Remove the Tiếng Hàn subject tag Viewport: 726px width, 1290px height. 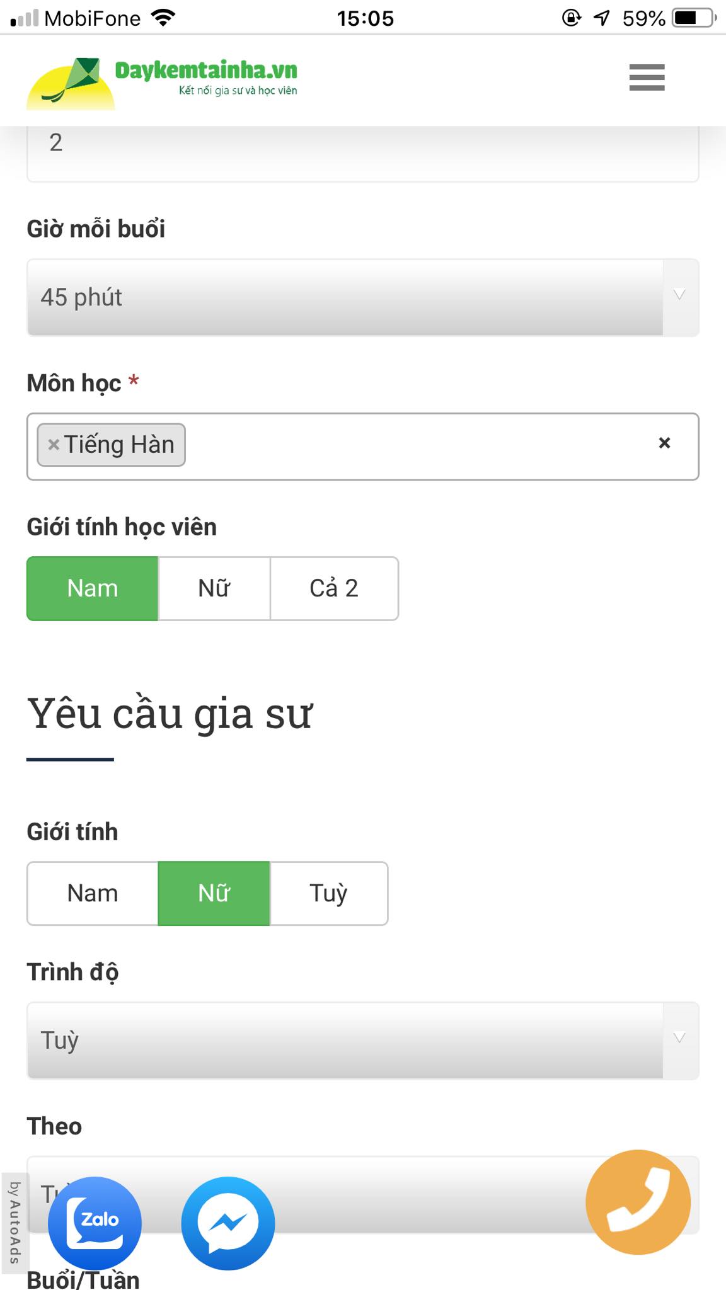coord(54,445)
